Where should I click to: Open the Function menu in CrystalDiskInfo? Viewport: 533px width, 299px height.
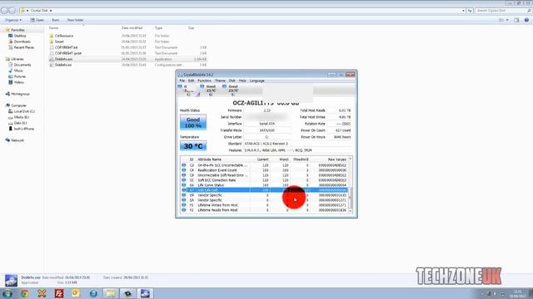(x=204, y=81)
